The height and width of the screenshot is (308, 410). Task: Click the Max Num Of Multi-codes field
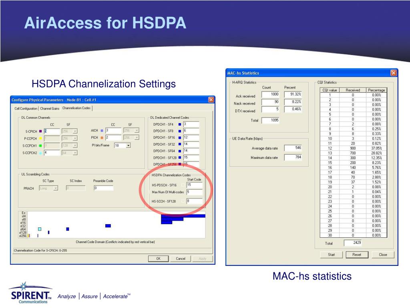click(195, 192)
